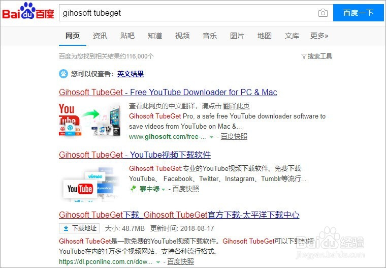Click the filter icon of 搜索工具
Screen dimensions: 386x268
[x=304, y=56]
